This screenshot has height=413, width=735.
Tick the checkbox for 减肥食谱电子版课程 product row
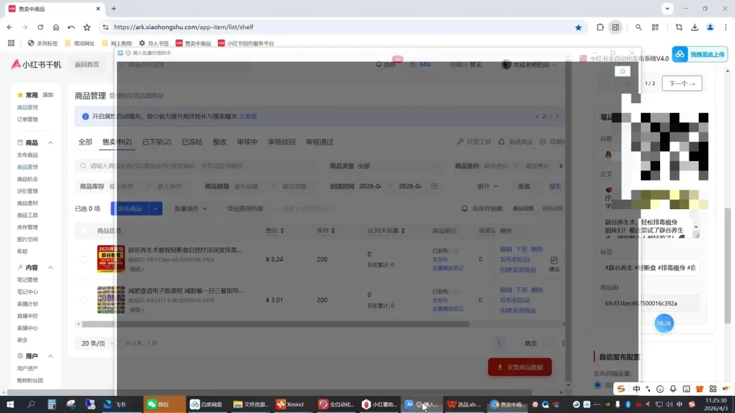[x=84, y=300]
